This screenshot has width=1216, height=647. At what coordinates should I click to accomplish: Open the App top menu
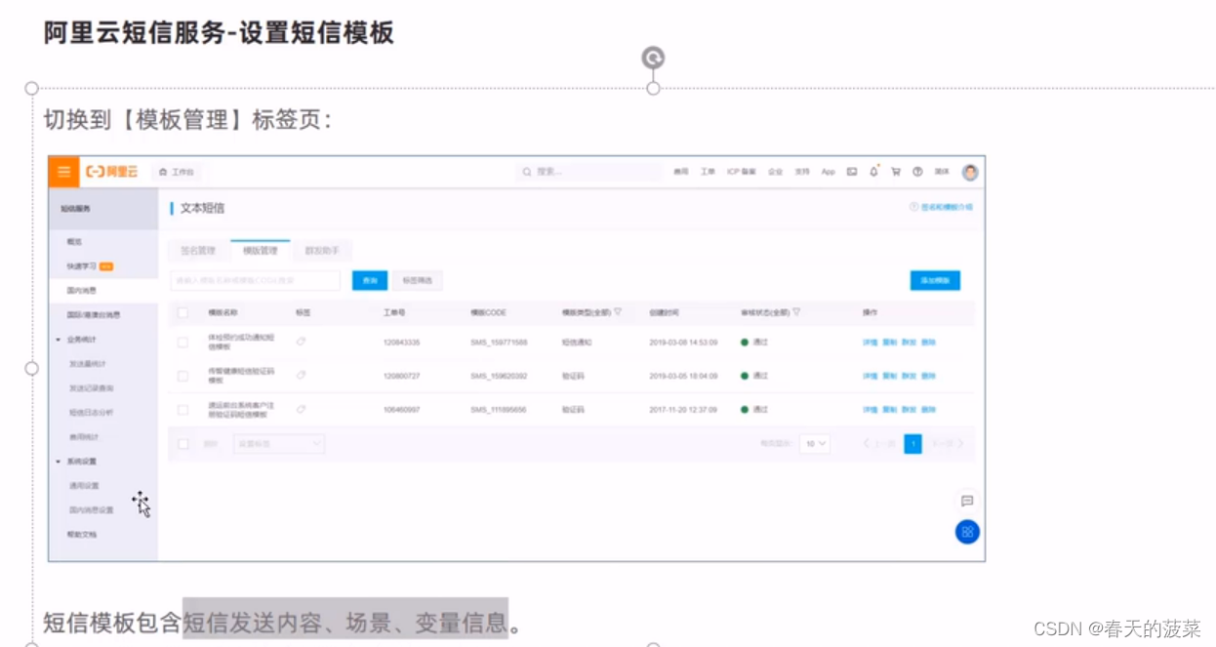[828, 172]
